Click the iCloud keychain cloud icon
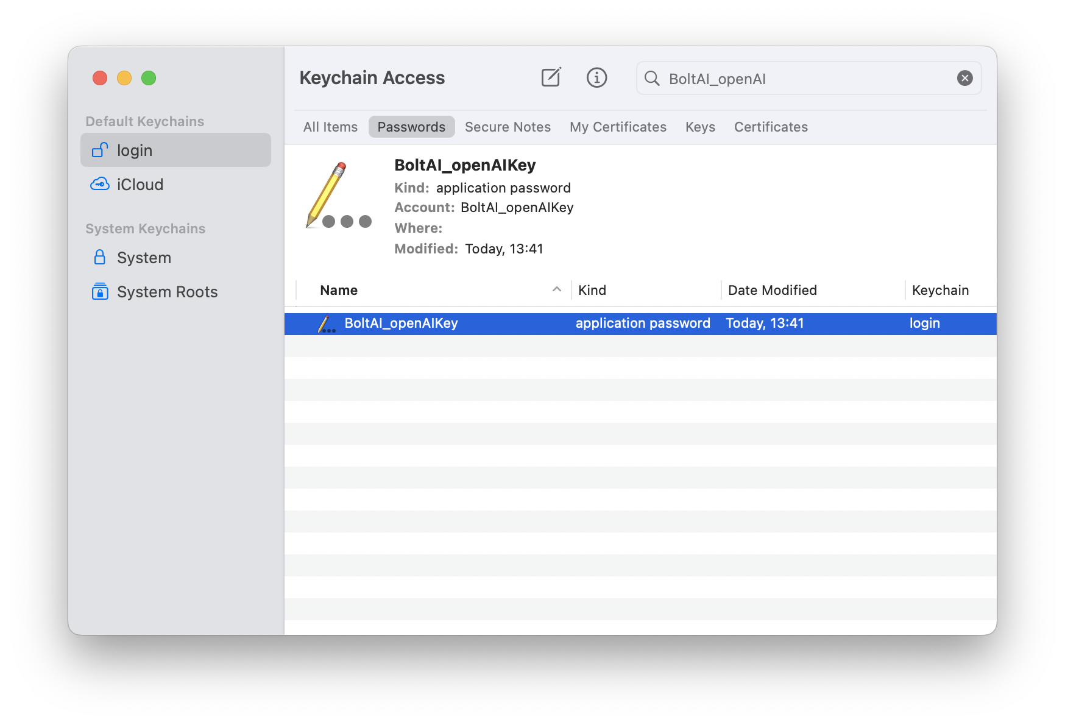The width and height of the screenshot is (1065, 725). click(99, 184)
